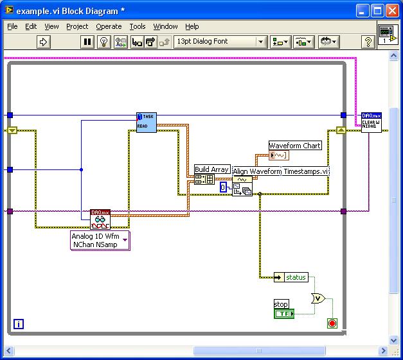
Task: Click the Context Help question mark
Action: 368,42
